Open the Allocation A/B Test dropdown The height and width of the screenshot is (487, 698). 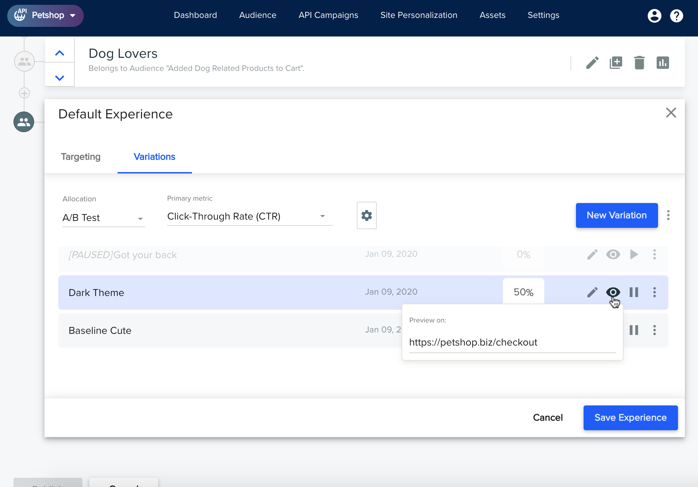(103, 218)
